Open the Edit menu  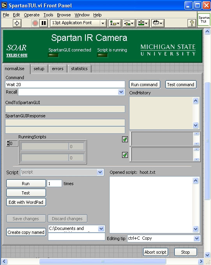click(x=16, y=15)
